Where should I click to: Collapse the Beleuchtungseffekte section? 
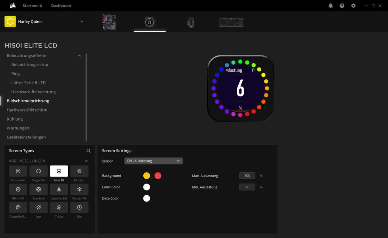(79, 56)
